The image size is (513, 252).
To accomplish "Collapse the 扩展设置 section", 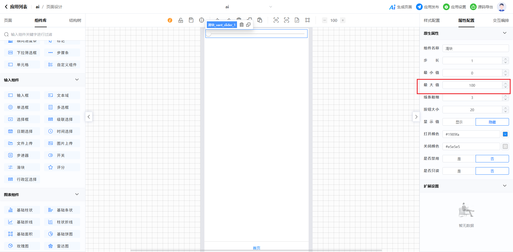I will tap(504, 186).
